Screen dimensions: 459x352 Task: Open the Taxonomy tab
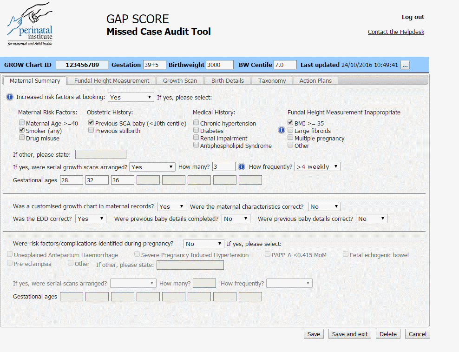(272, 80)
